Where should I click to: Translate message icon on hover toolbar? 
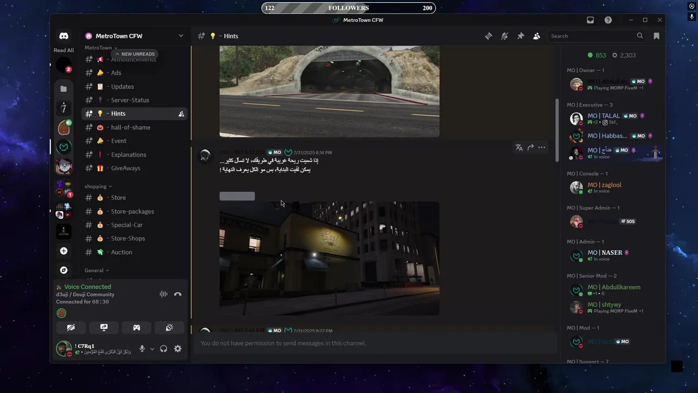519,147
